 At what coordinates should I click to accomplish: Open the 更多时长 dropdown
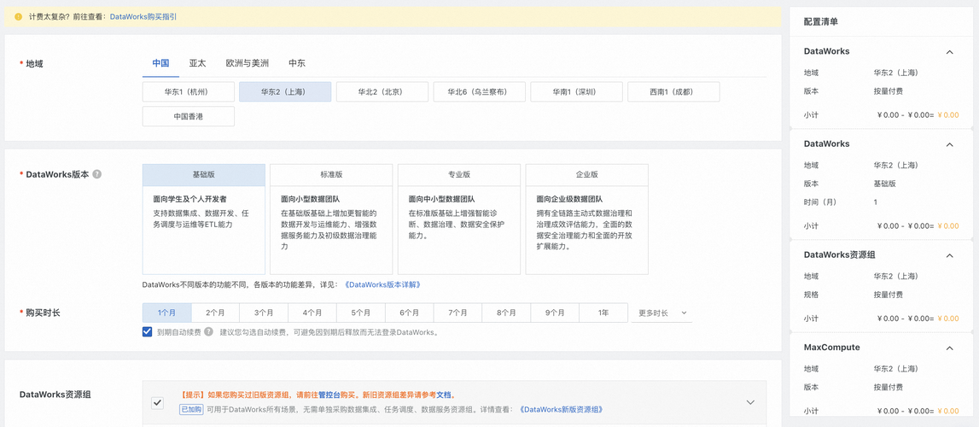point(661,313)
